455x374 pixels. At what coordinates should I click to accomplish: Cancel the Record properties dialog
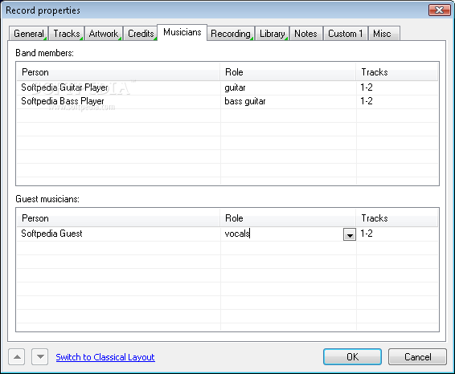417,357
